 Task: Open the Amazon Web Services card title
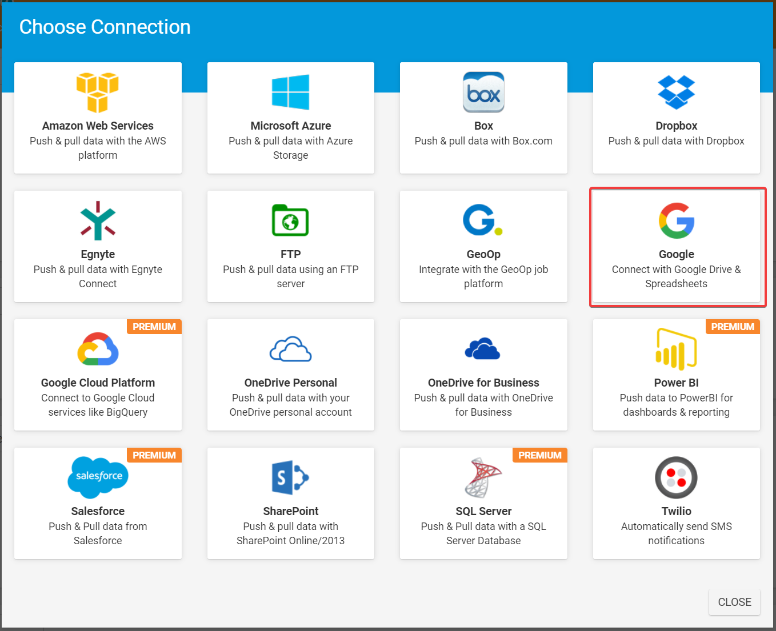tap(98, 126)
